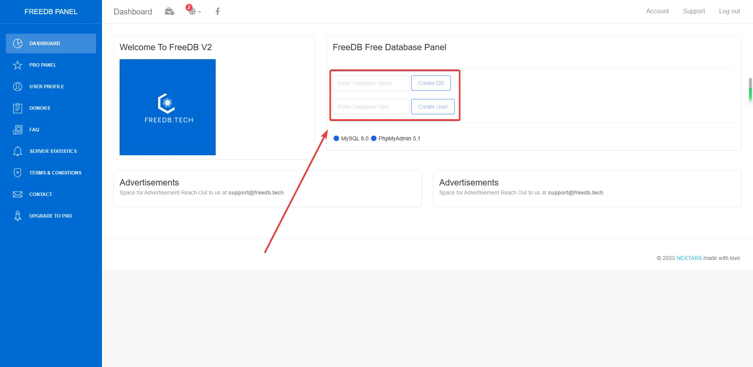The height and width of the screenshot is (367, 753).
Task: Click the 'MySQL 8.0' label
Action: tap(355, 138)
